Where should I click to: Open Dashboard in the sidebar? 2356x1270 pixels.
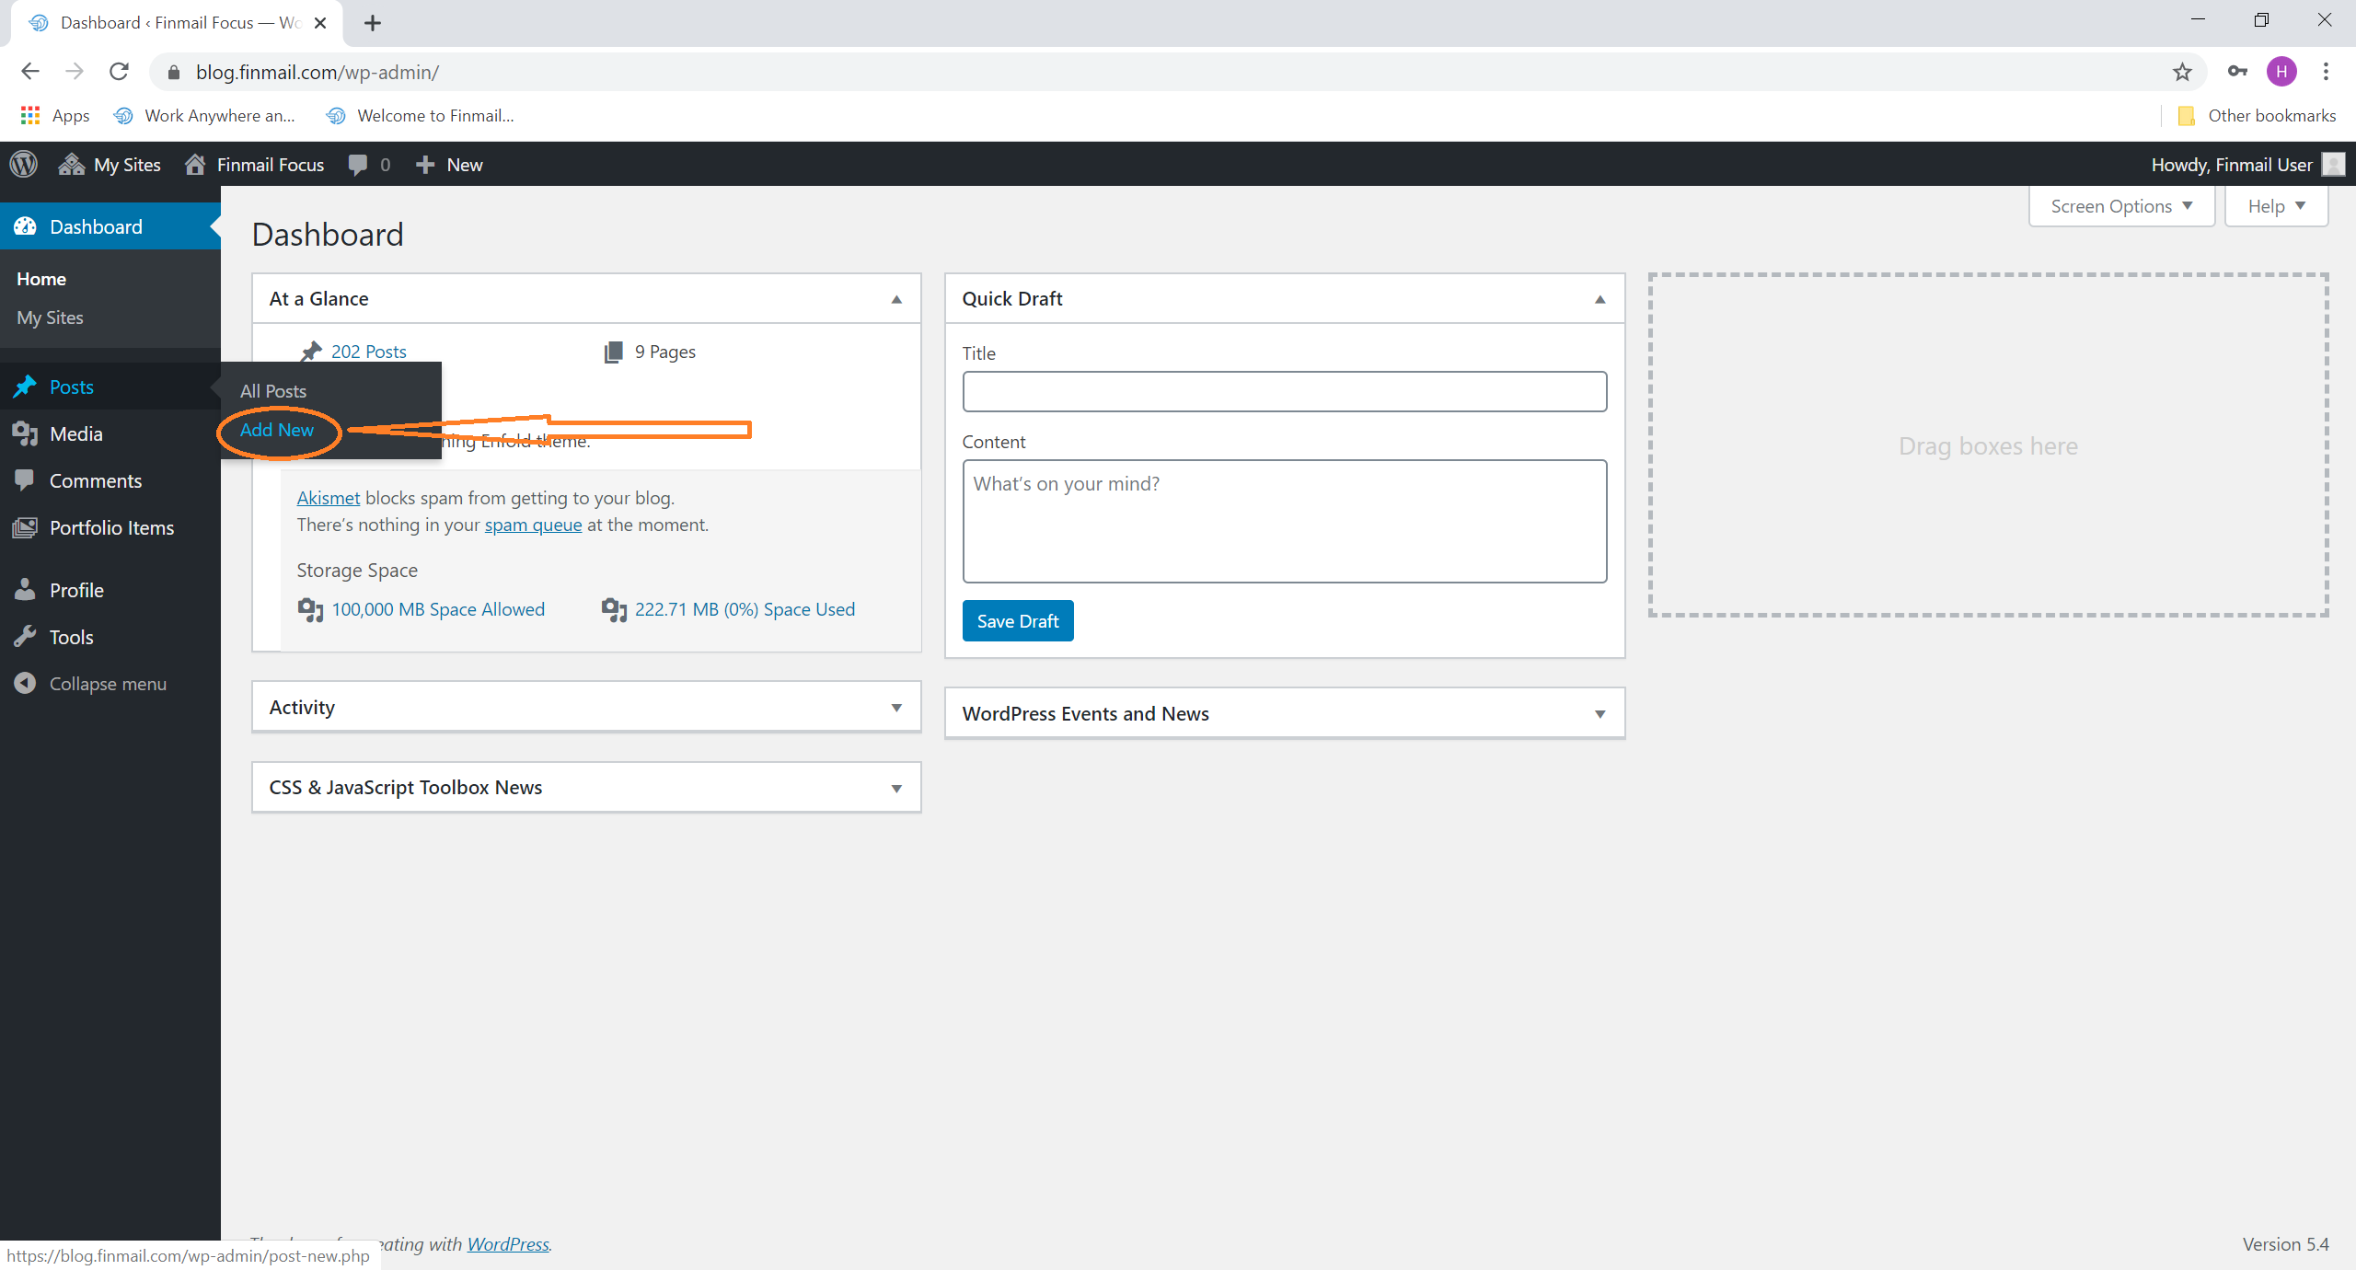[x=110, y=226]
